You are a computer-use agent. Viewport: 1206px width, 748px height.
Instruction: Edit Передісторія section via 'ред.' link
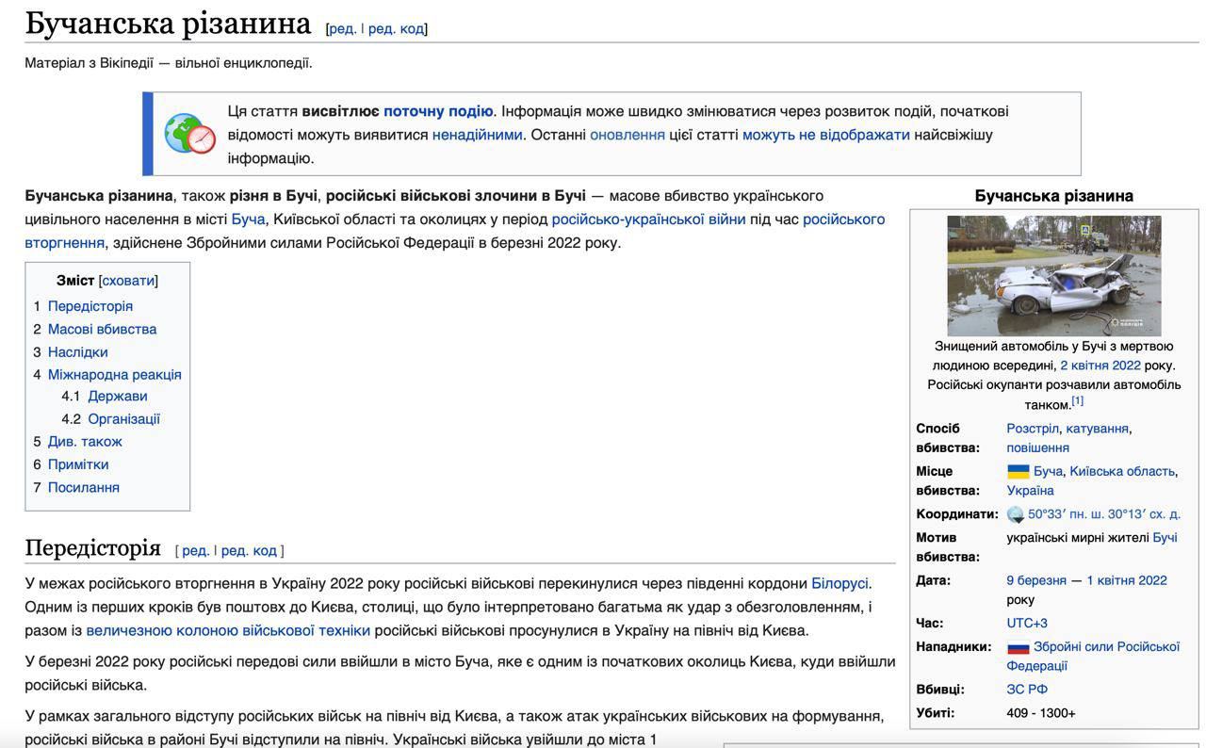pyautogui.click(x=196, y=550)
